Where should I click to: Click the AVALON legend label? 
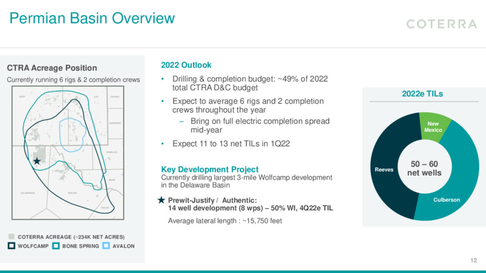(x=123, y=246)
